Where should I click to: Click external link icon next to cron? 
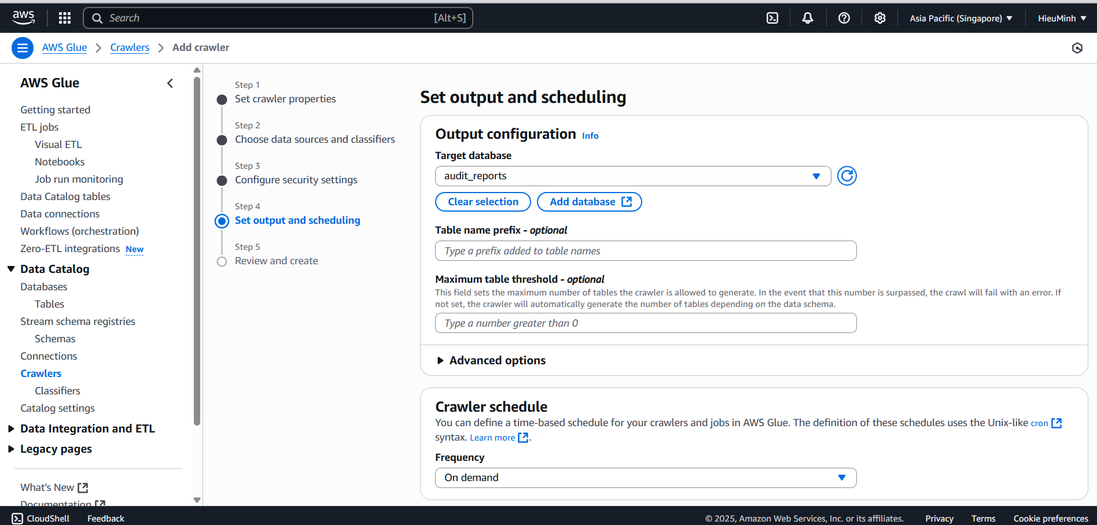1056,423
